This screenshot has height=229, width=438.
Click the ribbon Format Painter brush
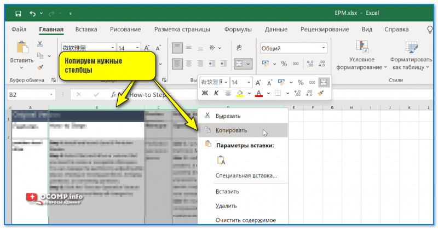click(x=40, y=67)
